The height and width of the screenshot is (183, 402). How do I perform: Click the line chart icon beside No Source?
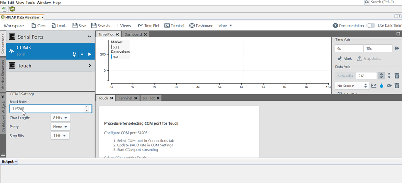tap(374, 86)
